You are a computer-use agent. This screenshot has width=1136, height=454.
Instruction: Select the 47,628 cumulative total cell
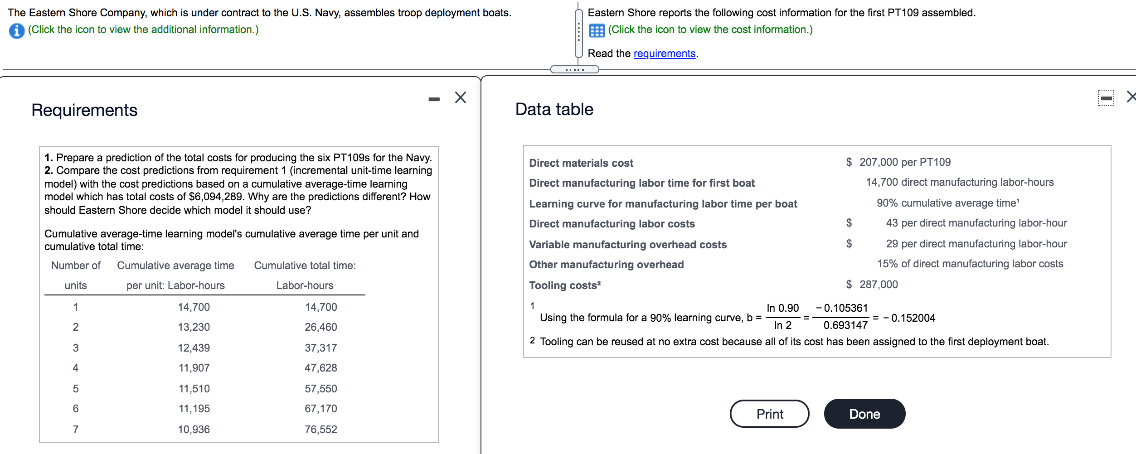tap(320, 368)
